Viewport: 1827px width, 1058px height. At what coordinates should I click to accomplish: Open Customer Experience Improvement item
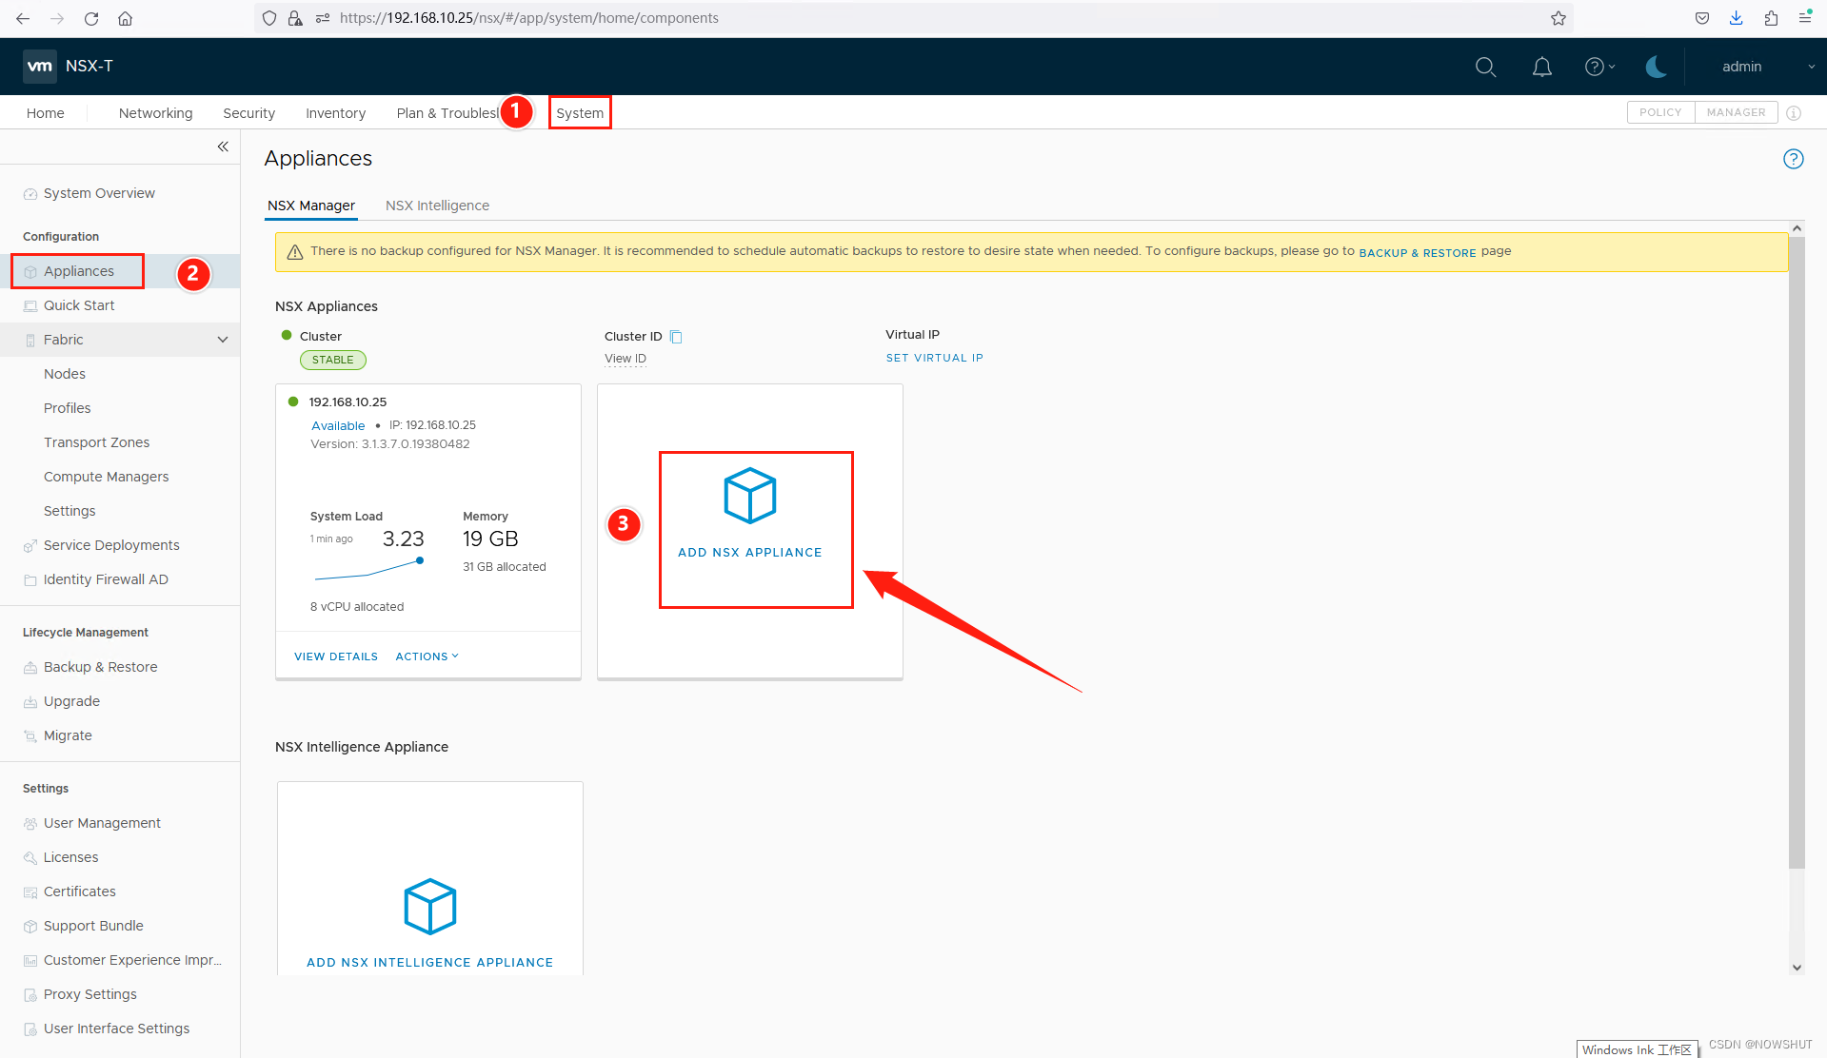click(132, 960)
